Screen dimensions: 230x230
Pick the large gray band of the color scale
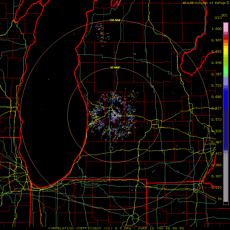coord(226,178)
